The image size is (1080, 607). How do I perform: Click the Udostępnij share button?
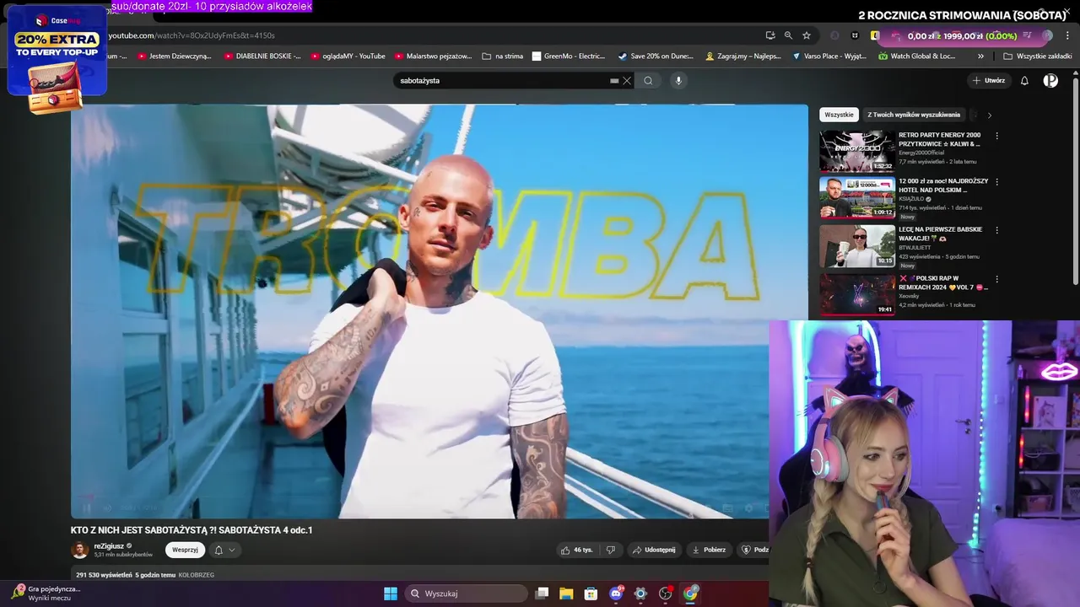point(654,550)
